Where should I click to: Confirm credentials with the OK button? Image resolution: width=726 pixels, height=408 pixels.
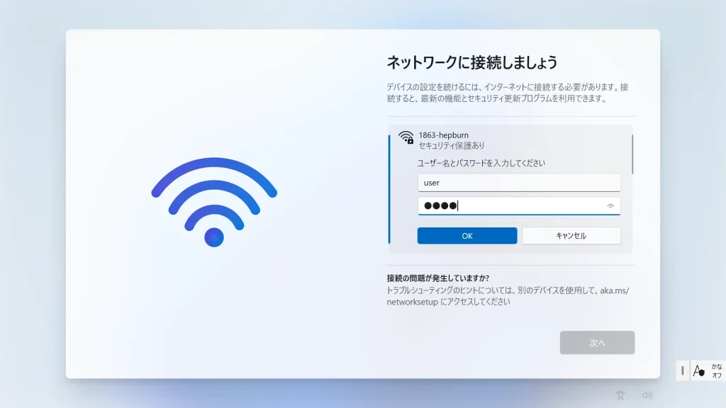467,236
